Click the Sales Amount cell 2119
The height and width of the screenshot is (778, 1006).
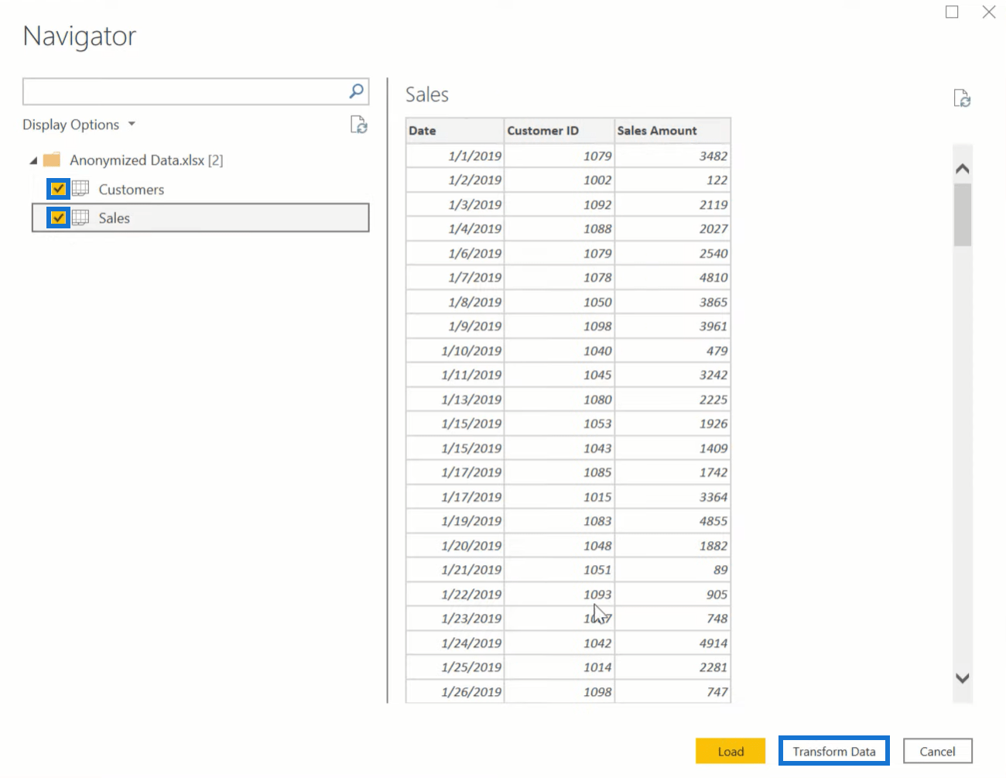point(672,204)
